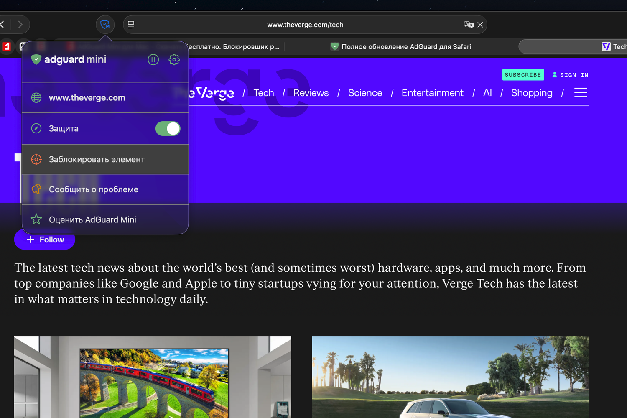Viewport: 627px width, 418px height.
Task: Pause AdGuard Mini with the pause icon
Action: [153, 60]
